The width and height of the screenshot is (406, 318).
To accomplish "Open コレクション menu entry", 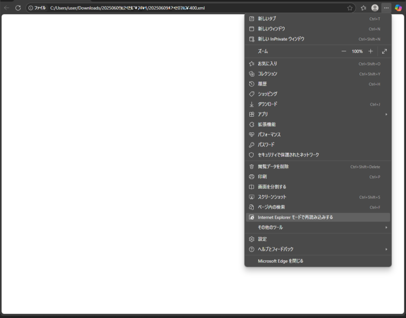I will click(x=318, y=74).
